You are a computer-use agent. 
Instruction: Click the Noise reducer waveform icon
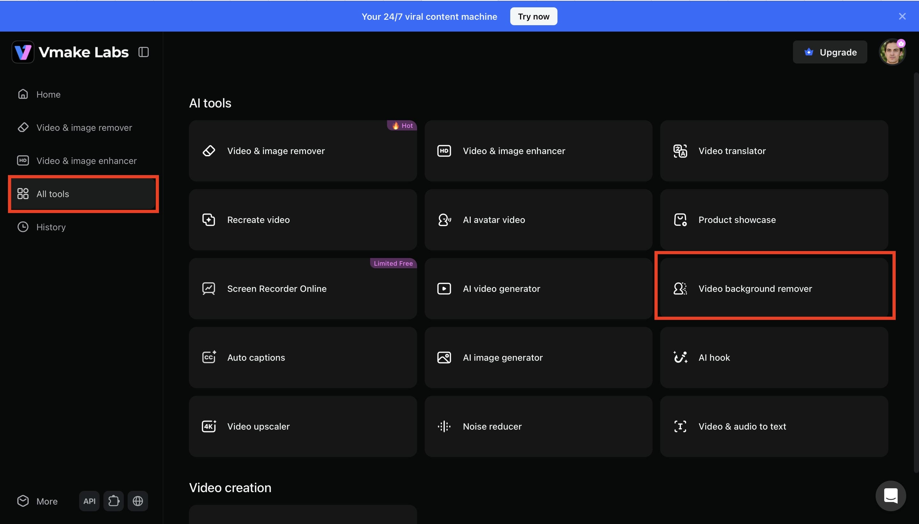pyautogui.click(x=444, y=426)
